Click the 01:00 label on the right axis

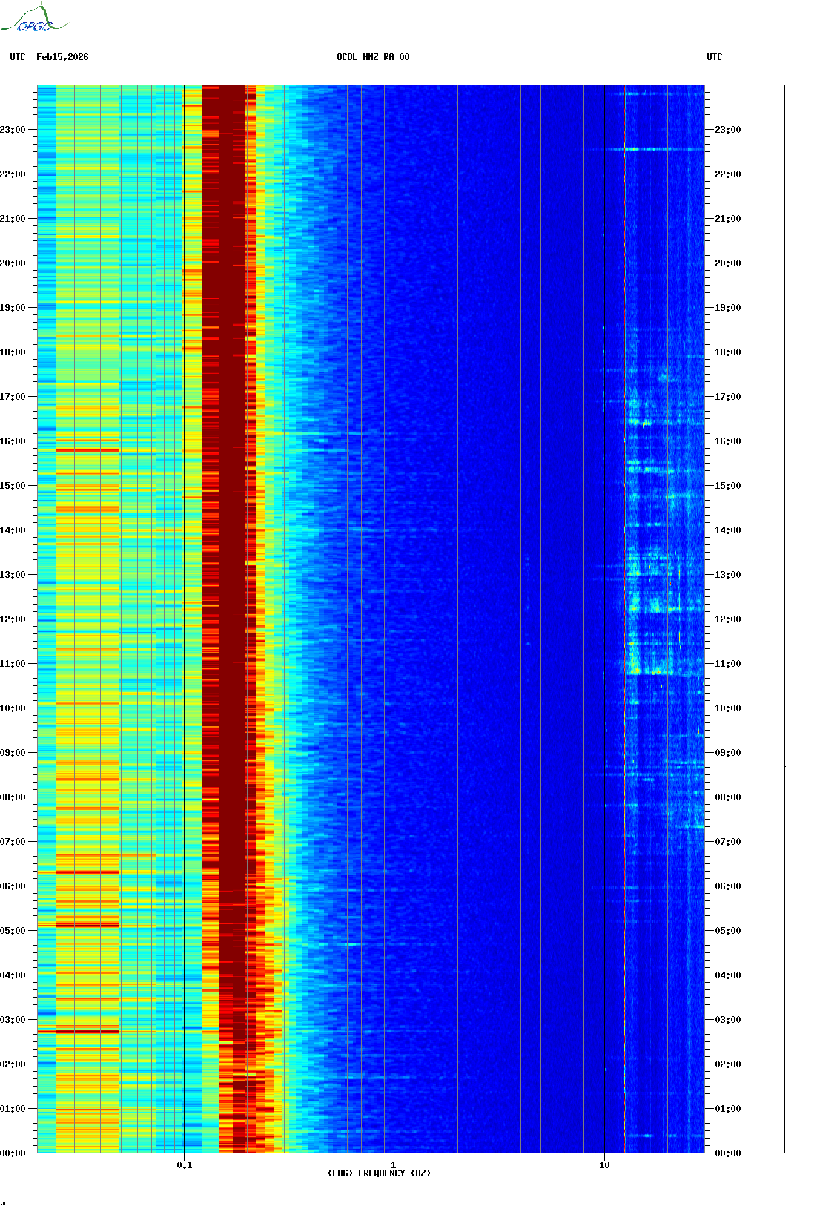(728, 1109)
